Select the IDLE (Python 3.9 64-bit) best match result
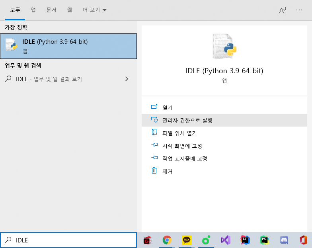The height and width of the screenshot is (248, 312). click(68, 46)
